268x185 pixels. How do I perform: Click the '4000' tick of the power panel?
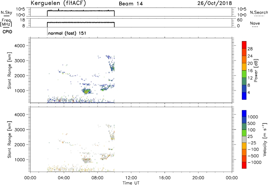tap(19, 46)
